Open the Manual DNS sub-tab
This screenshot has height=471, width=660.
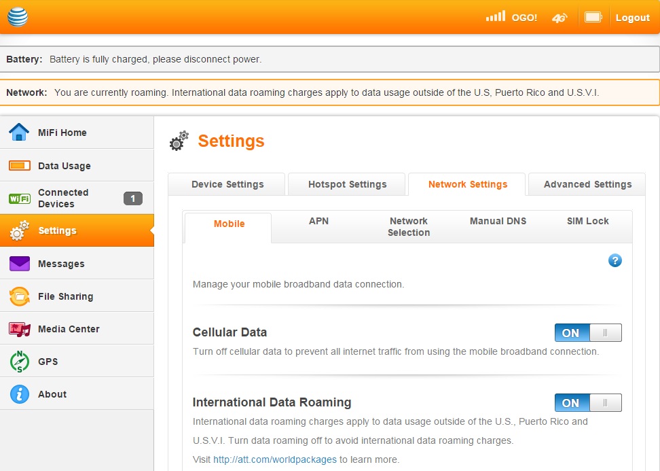498,221
